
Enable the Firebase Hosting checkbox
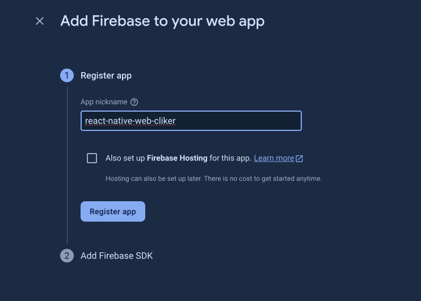pos(92,158)
